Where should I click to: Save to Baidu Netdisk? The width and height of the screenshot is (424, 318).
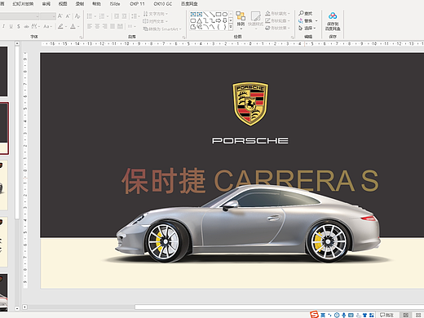point(333,21)
